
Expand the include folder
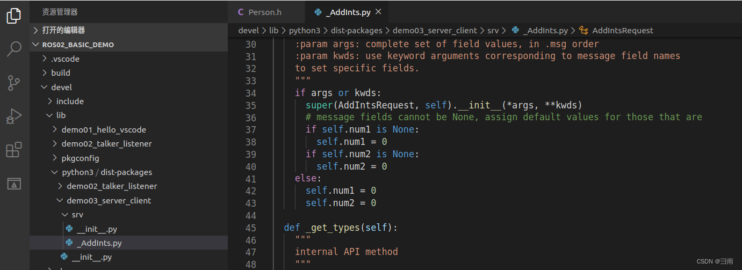[x=128, y=101]
